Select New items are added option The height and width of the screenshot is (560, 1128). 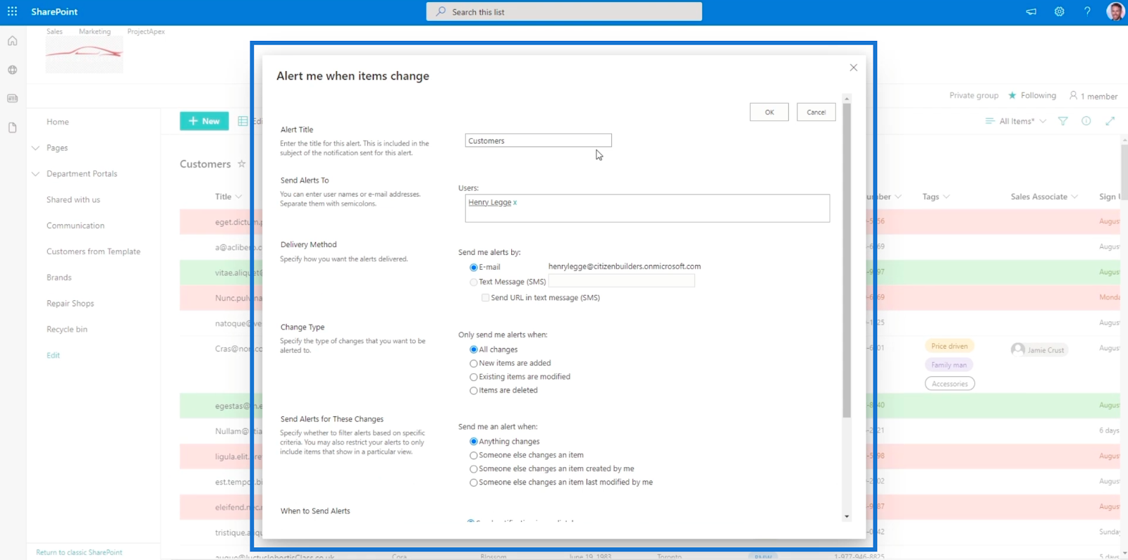pos(473,363)
